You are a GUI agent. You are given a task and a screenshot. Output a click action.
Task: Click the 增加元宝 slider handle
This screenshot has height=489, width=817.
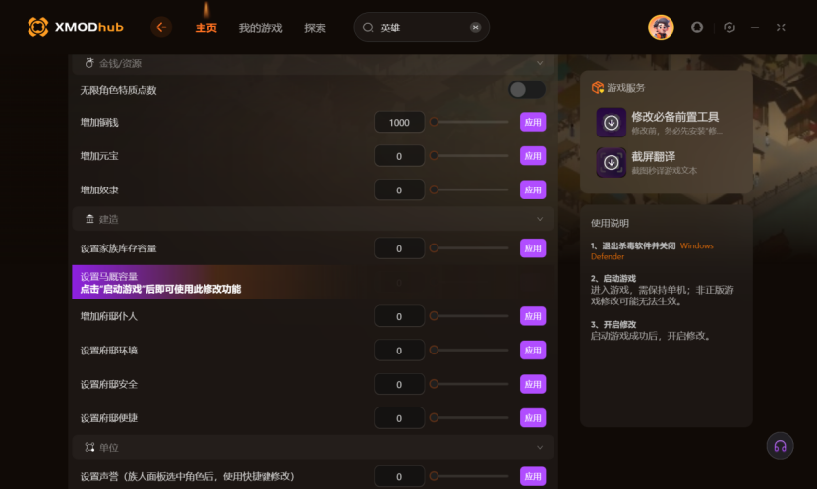pyautogui.click(x=434, y=155)
